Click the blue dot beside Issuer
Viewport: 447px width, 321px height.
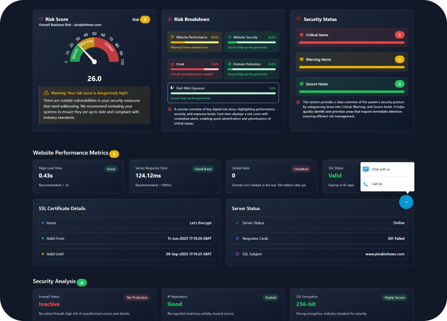(43, 223)
